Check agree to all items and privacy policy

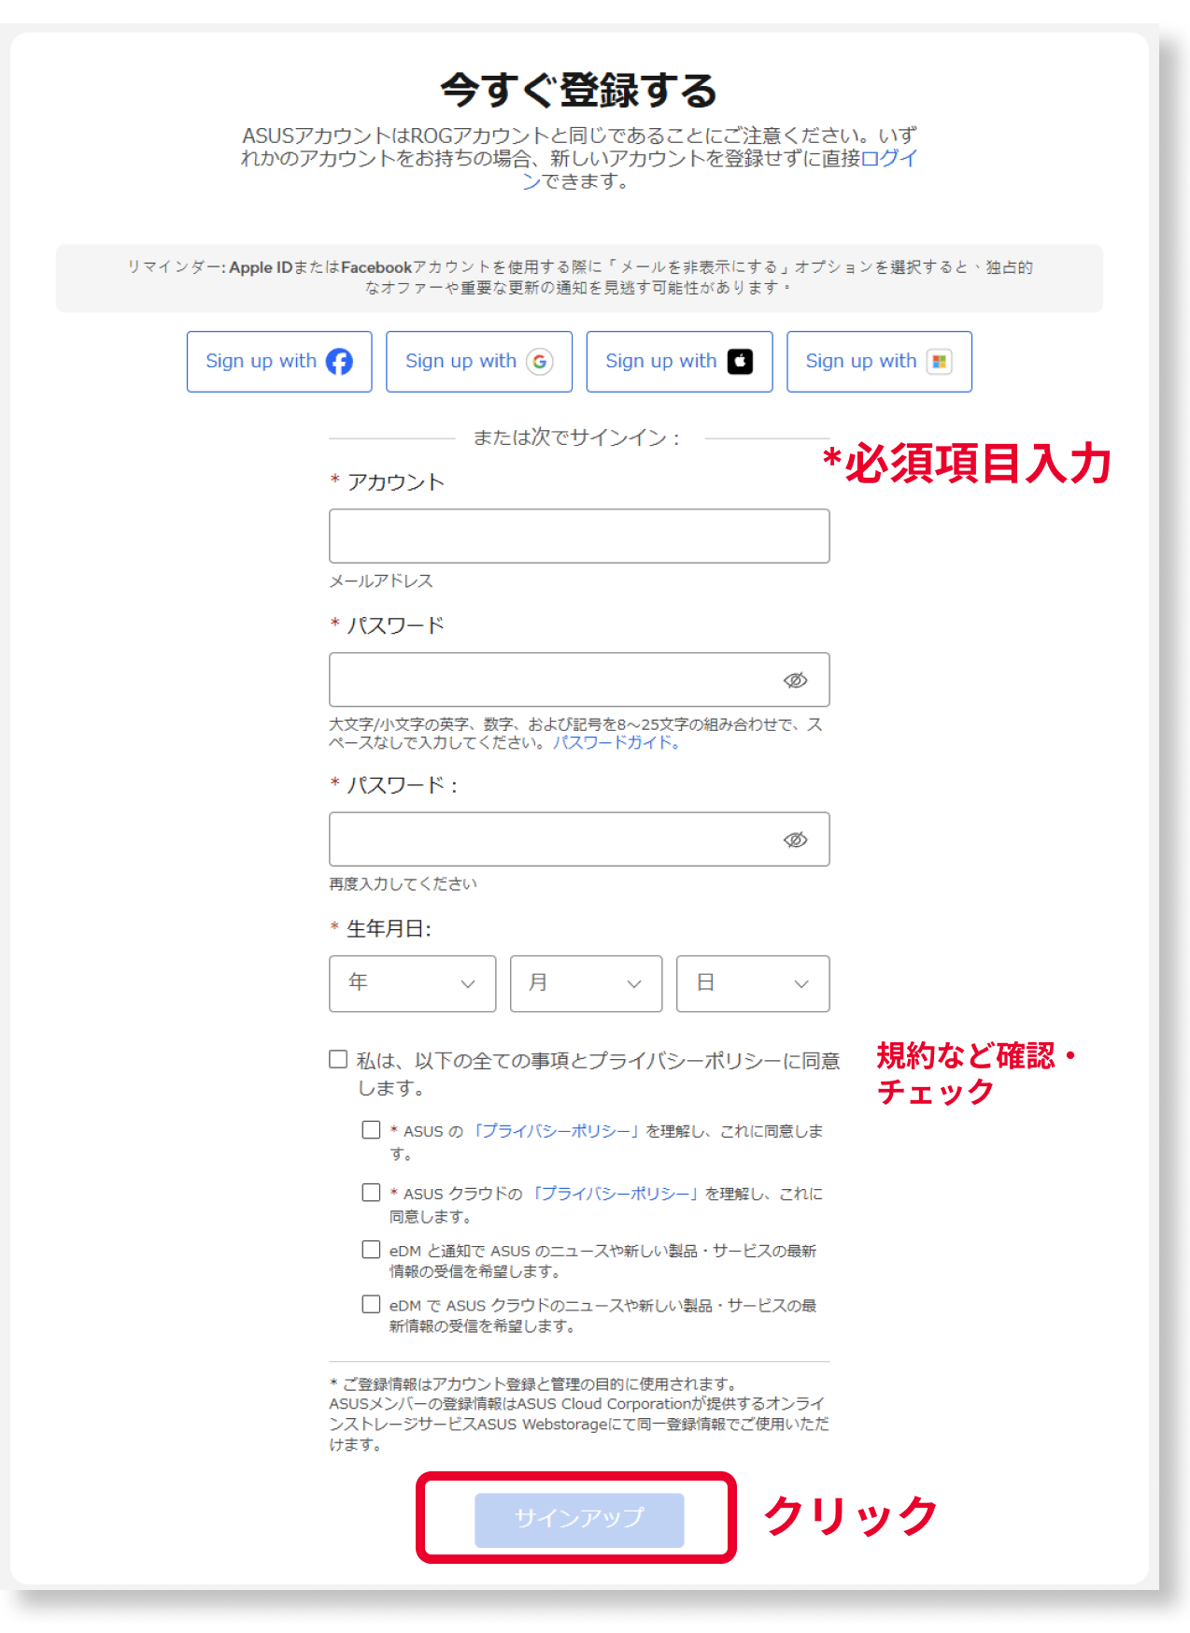(x=338, y=1059)
